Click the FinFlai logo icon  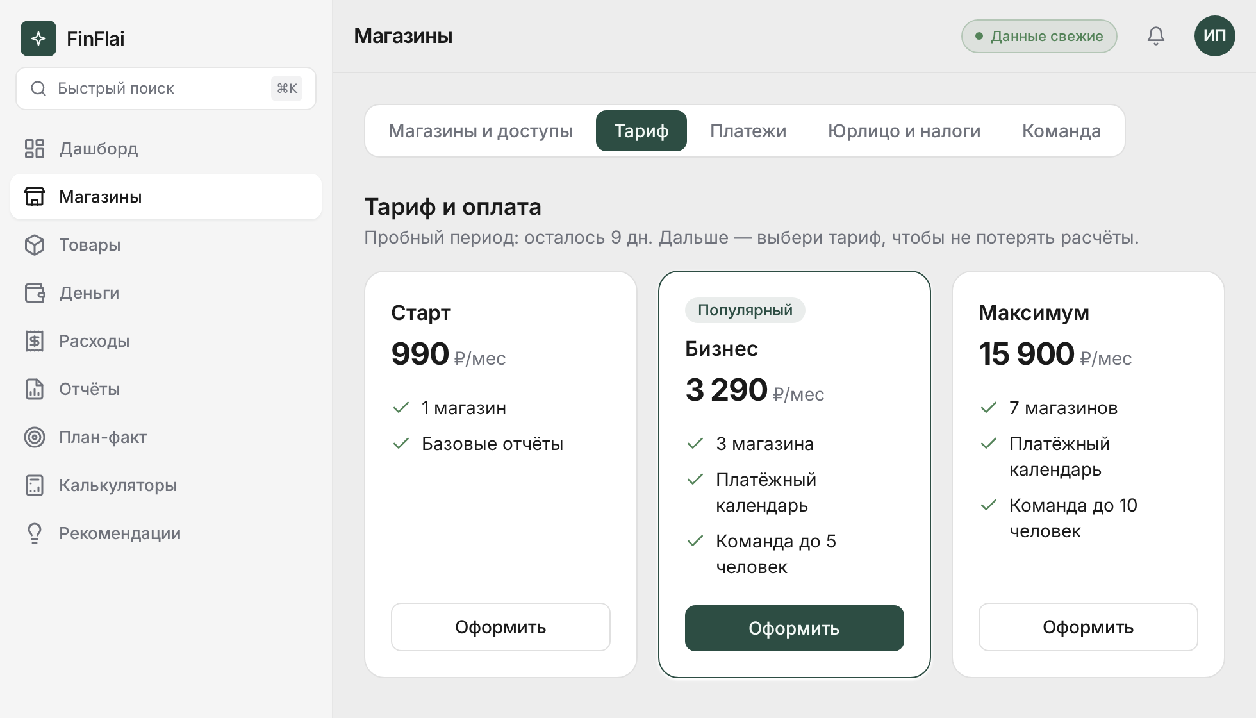38,38
